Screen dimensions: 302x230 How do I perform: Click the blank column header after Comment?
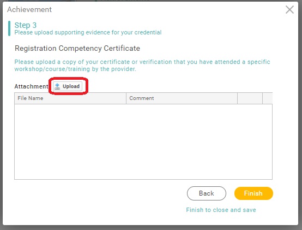[250, 98]
